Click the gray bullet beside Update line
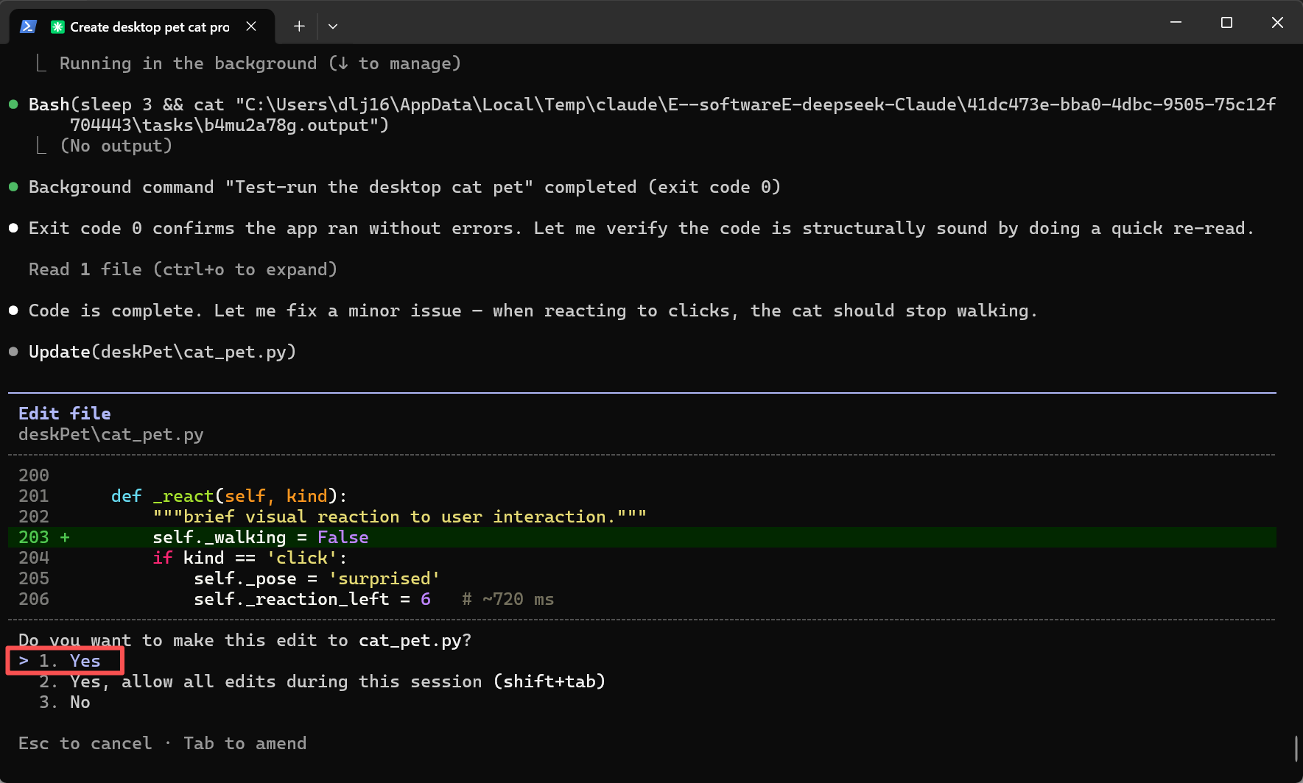This screenshot has width=1303, height=783. (13, 352)
